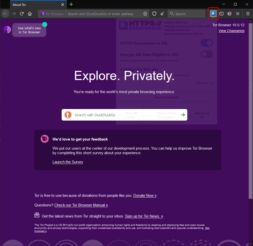Follow the Donate Now link
This screenshot has width=253, height=246.
point(145,195)
